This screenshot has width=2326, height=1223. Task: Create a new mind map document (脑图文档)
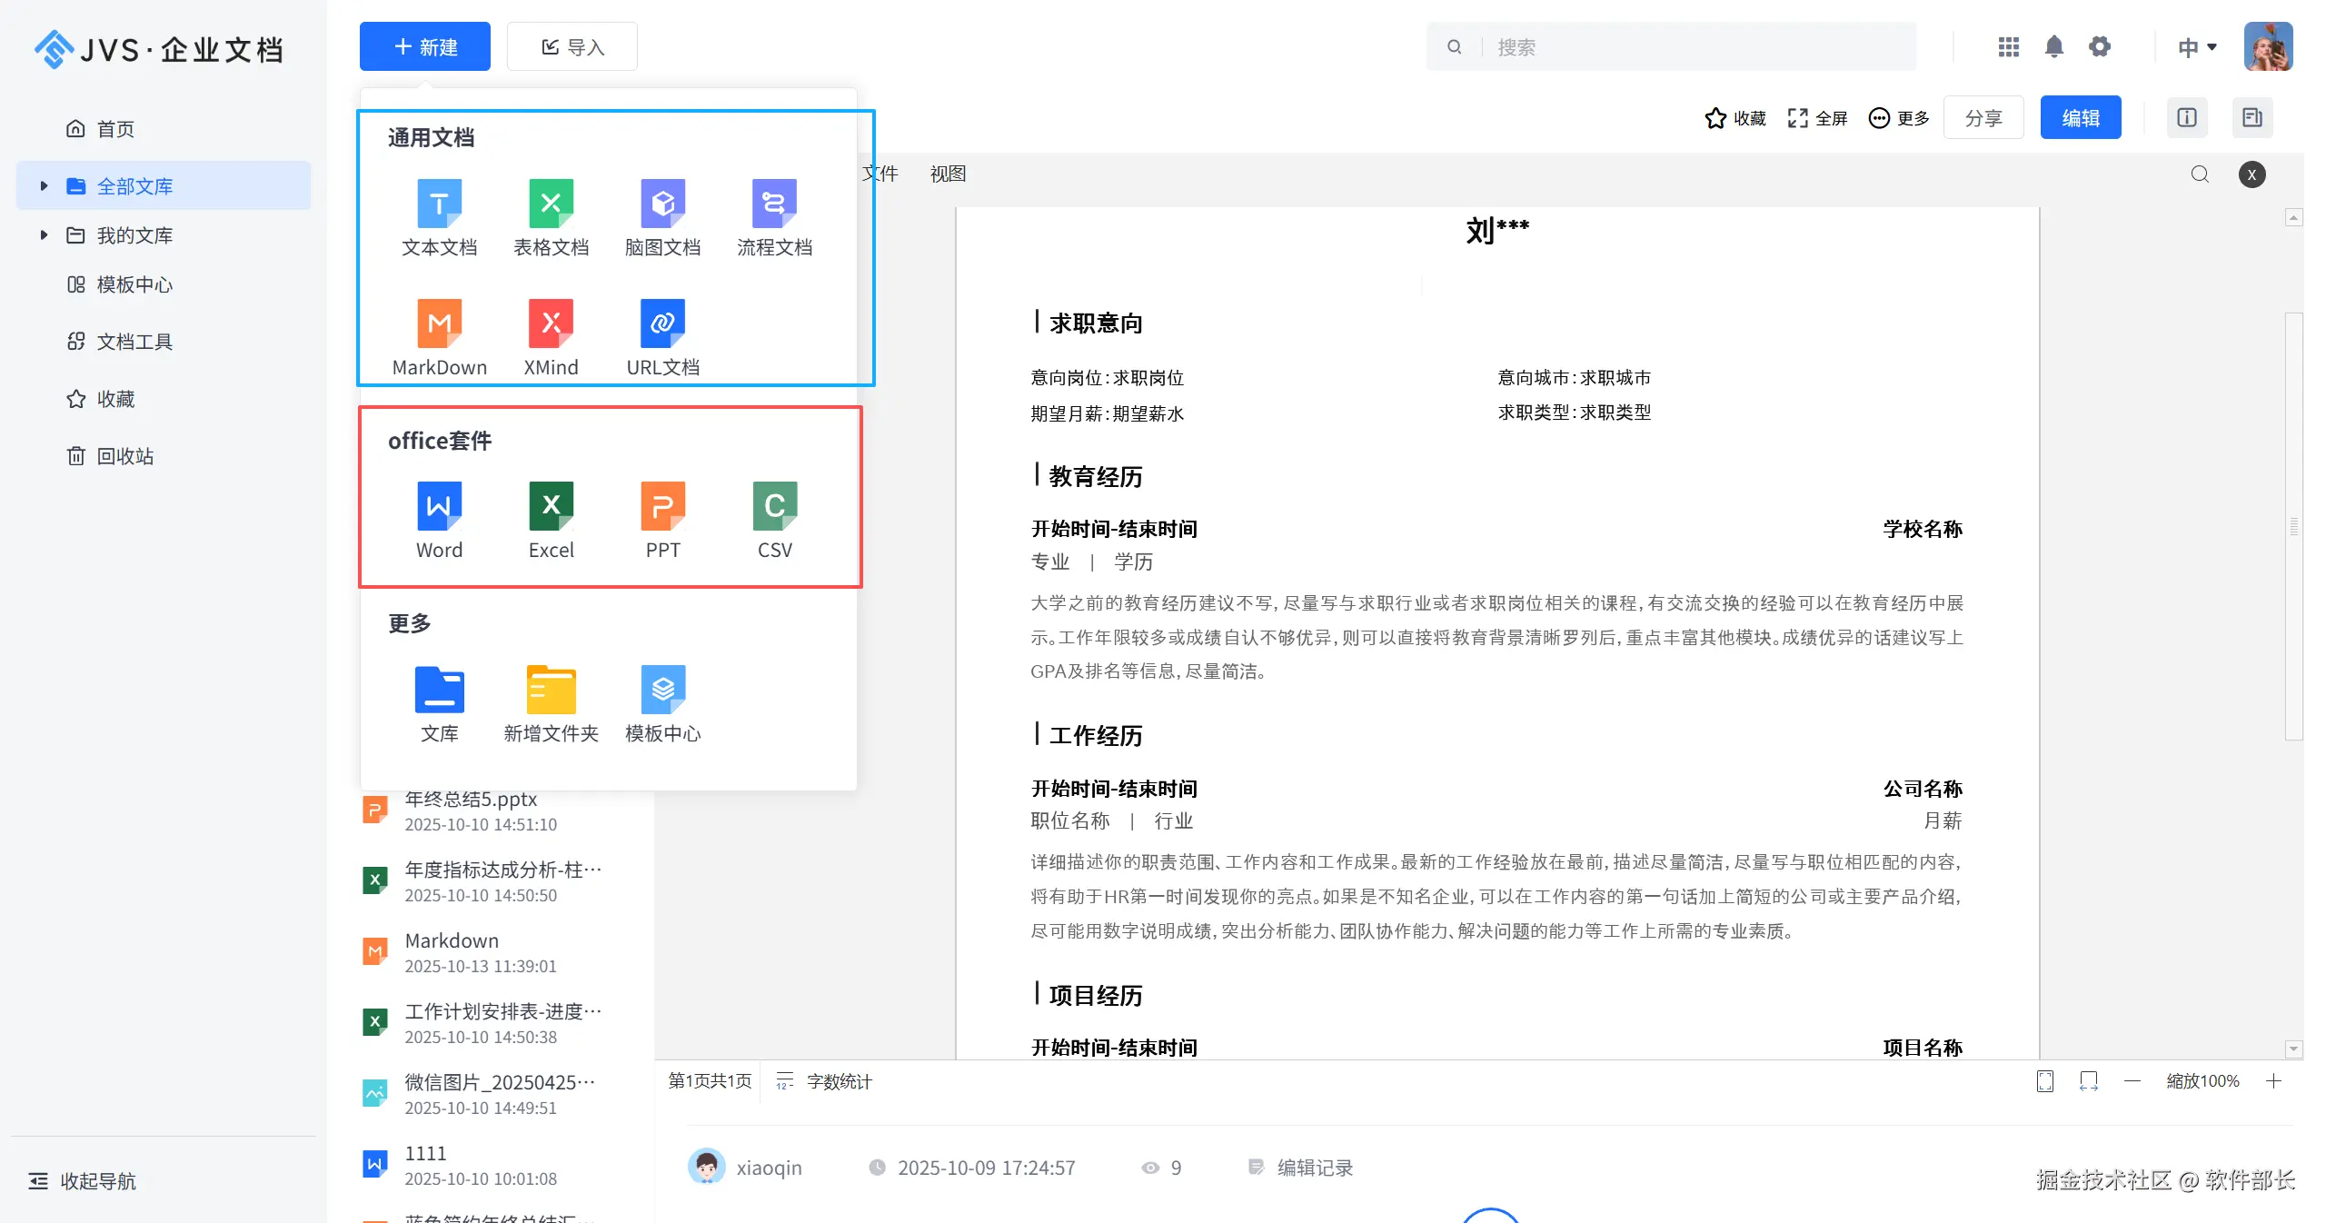pos(662,204)
